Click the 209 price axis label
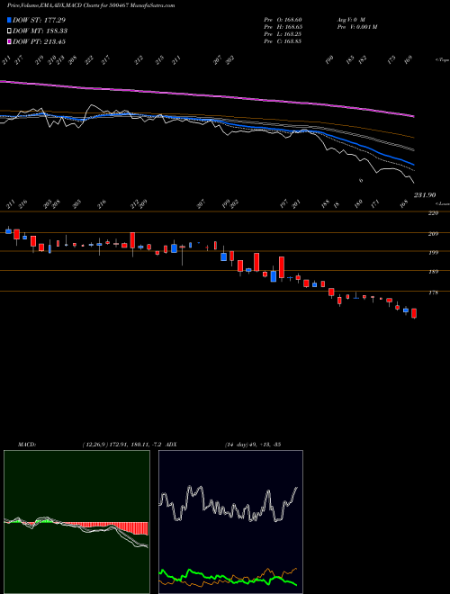Screen dimensions: 450x594 pos(433,234)
